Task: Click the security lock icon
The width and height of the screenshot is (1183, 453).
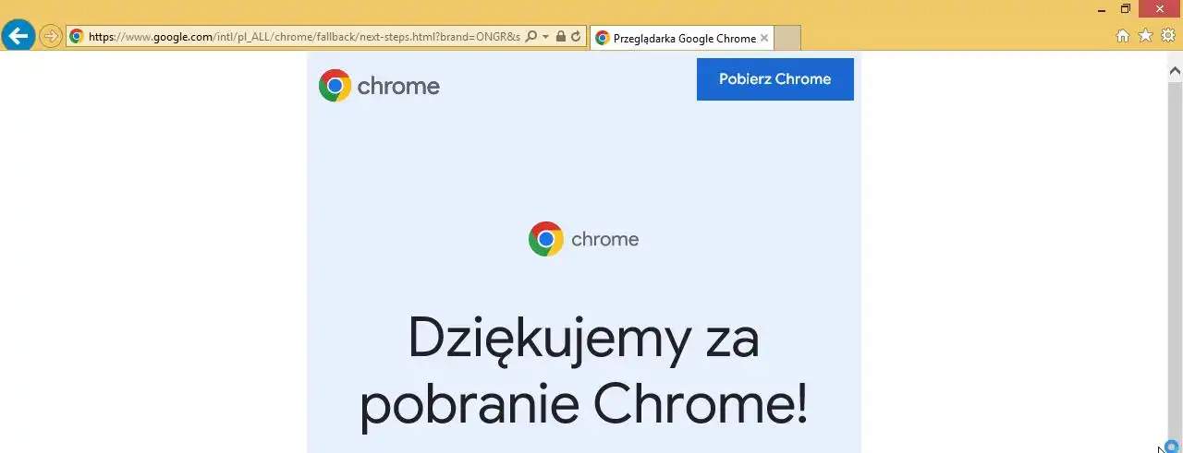Action: [x=560, y=37]
